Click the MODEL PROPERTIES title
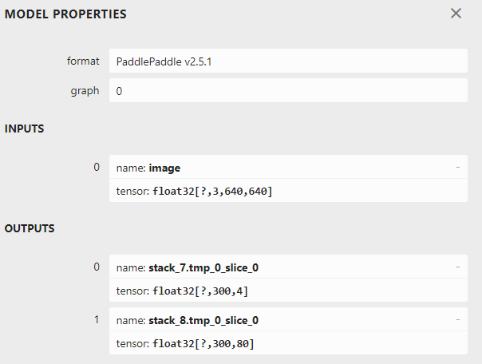The image size is (482, 364). (x=65, y=14)
